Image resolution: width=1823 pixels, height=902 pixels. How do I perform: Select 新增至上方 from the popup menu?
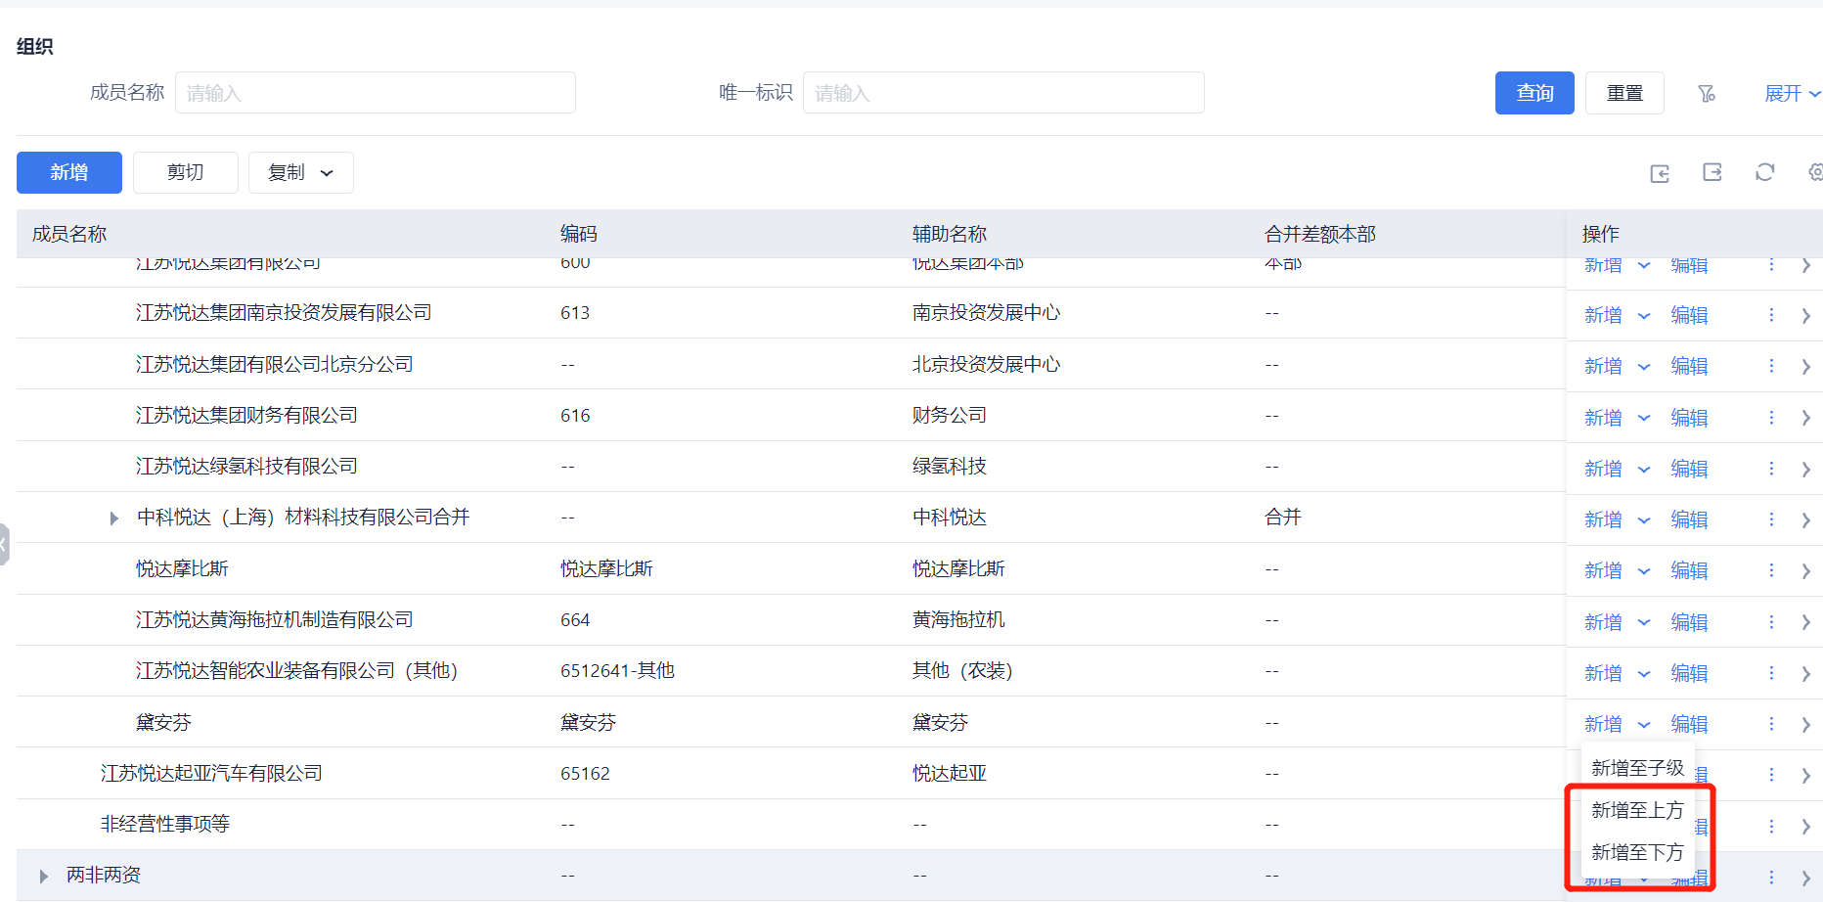pyautogui.click(x=1636, y=810)
